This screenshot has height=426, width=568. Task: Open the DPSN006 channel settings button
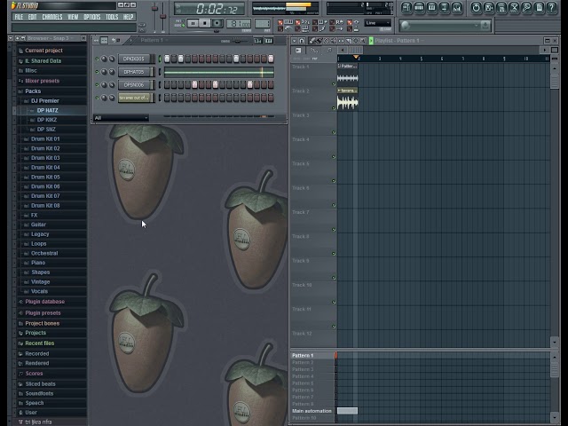coord(135,85)
